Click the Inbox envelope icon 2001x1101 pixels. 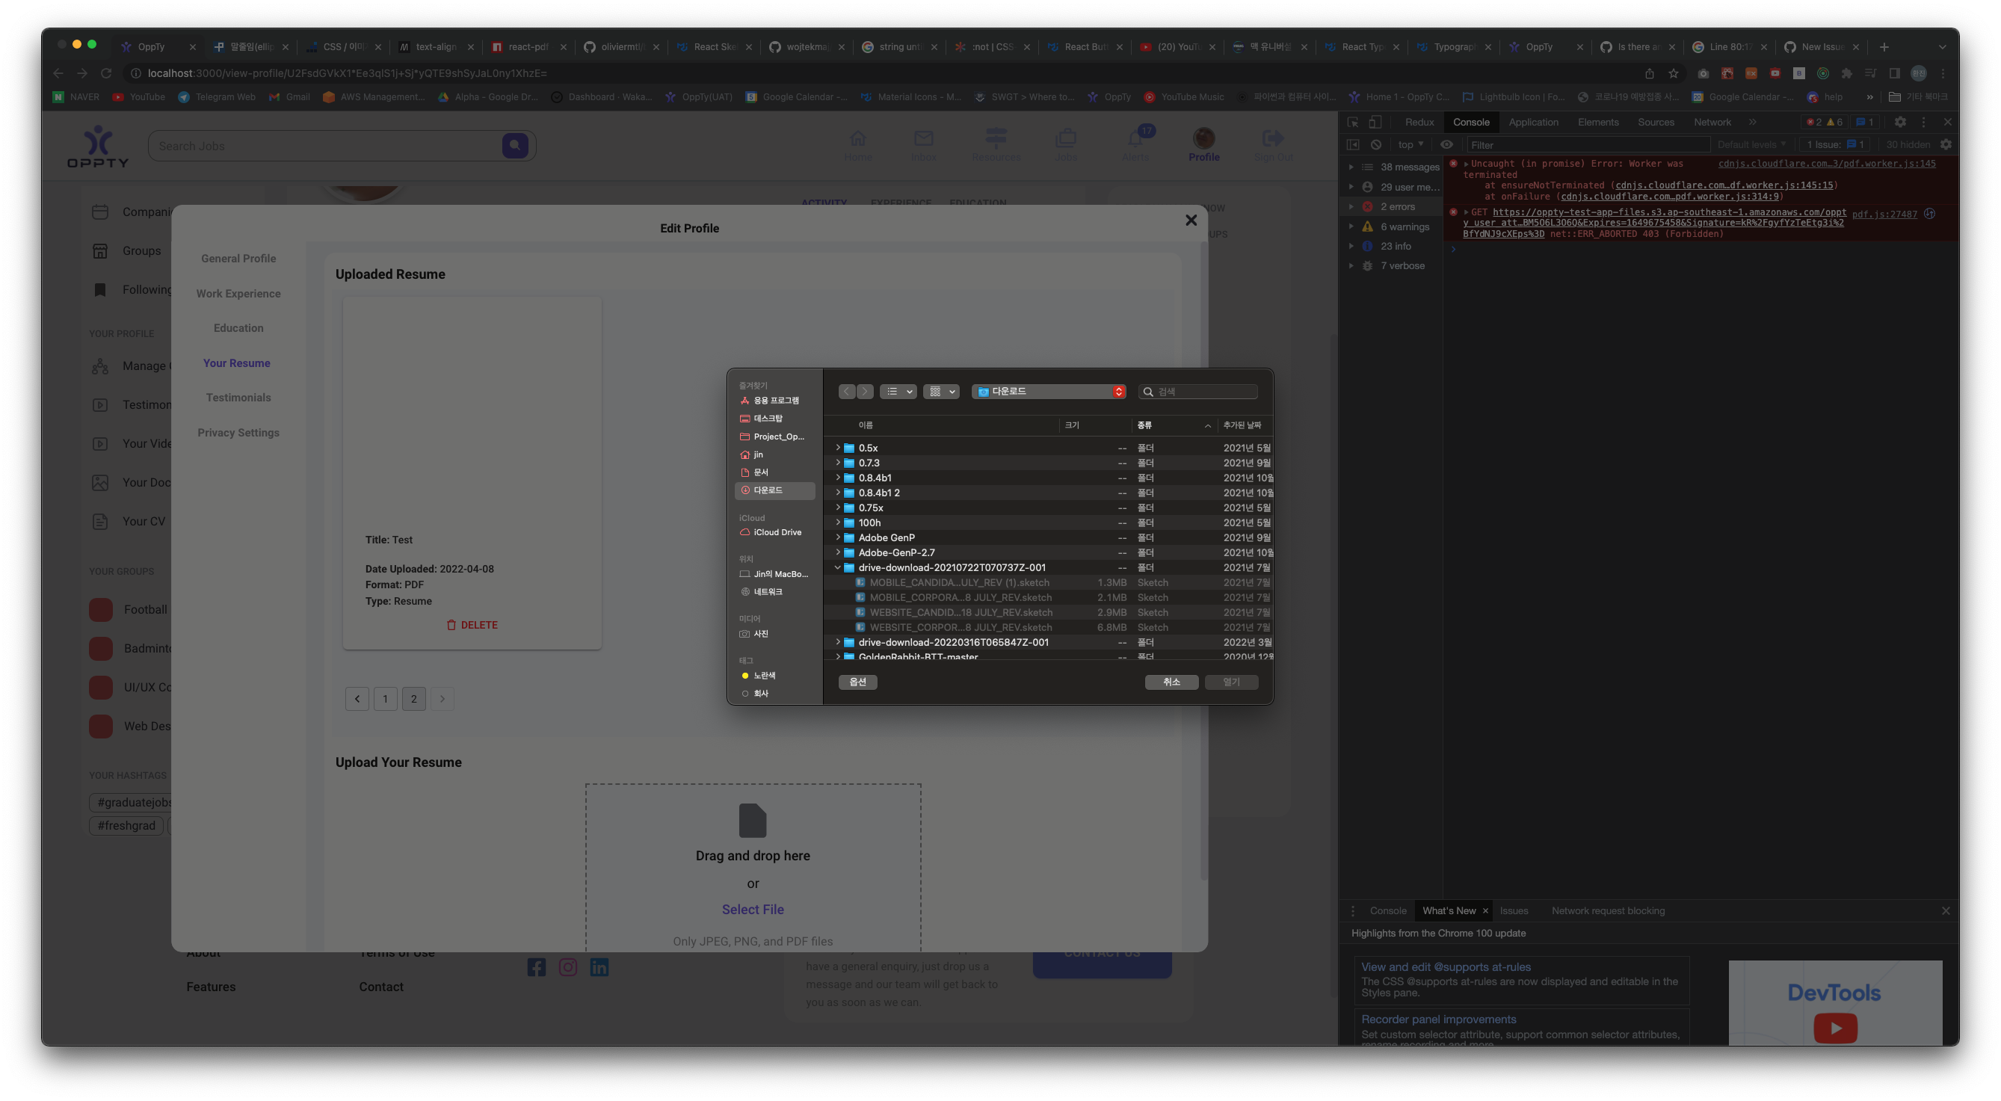[924, 138]
